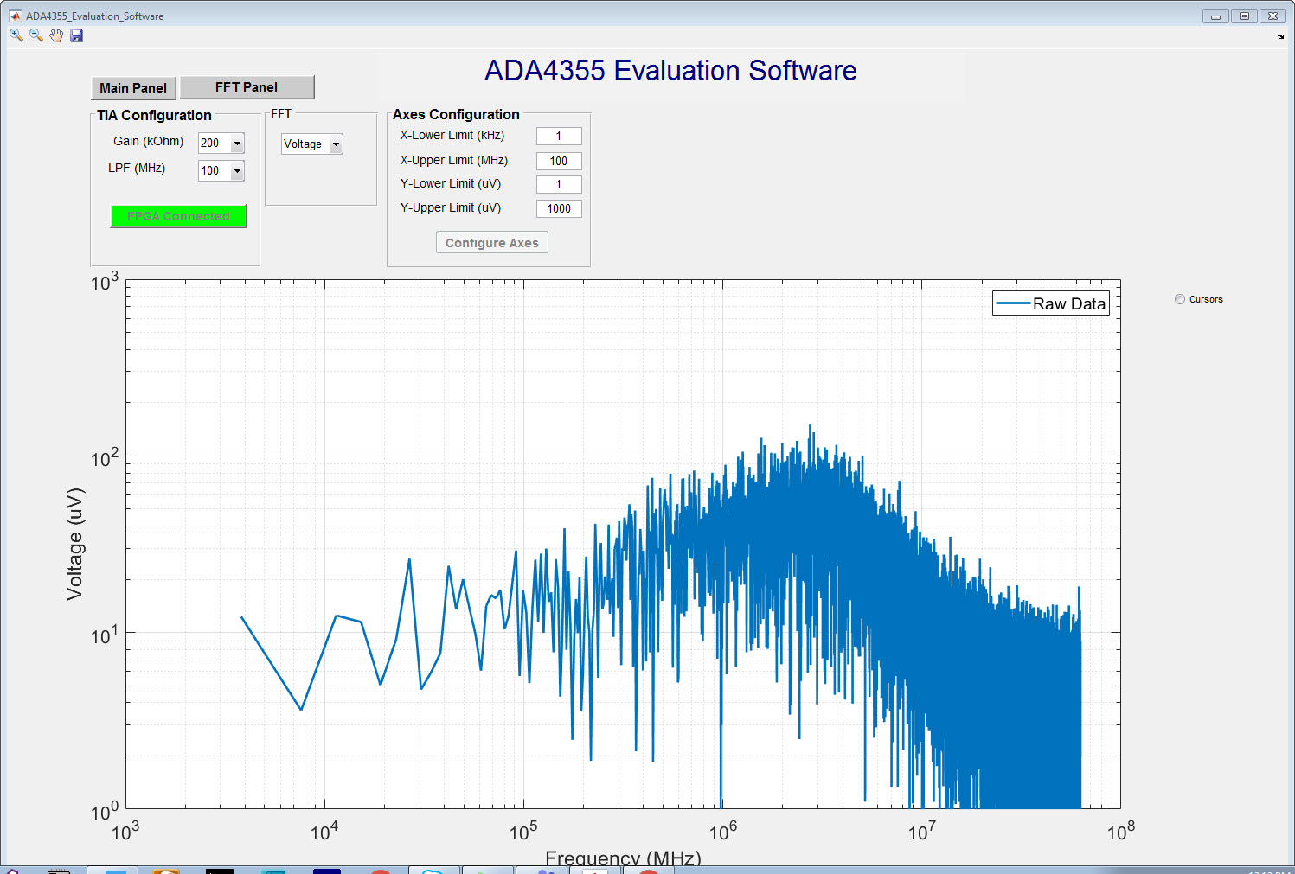The height and width of the screenshot is (874, 1295).
Task: Enable the Cursors radio button
Action: (x=1180, y=299)
